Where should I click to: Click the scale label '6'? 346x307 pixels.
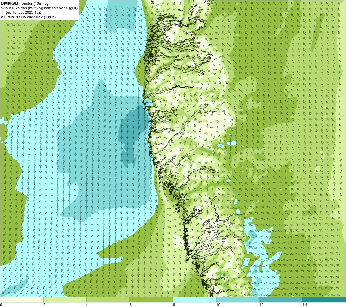(131, 305)
